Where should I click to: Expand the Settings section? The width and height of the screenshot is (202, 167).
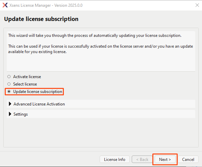coord(101,114)
